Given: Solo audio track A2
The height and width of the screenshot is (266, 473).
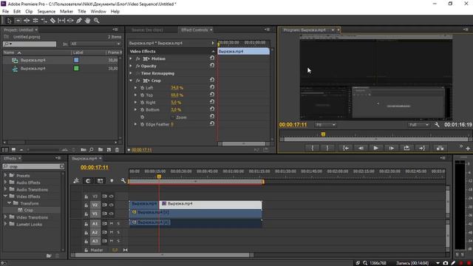Looking at the screenshot, I should (118, 232).
